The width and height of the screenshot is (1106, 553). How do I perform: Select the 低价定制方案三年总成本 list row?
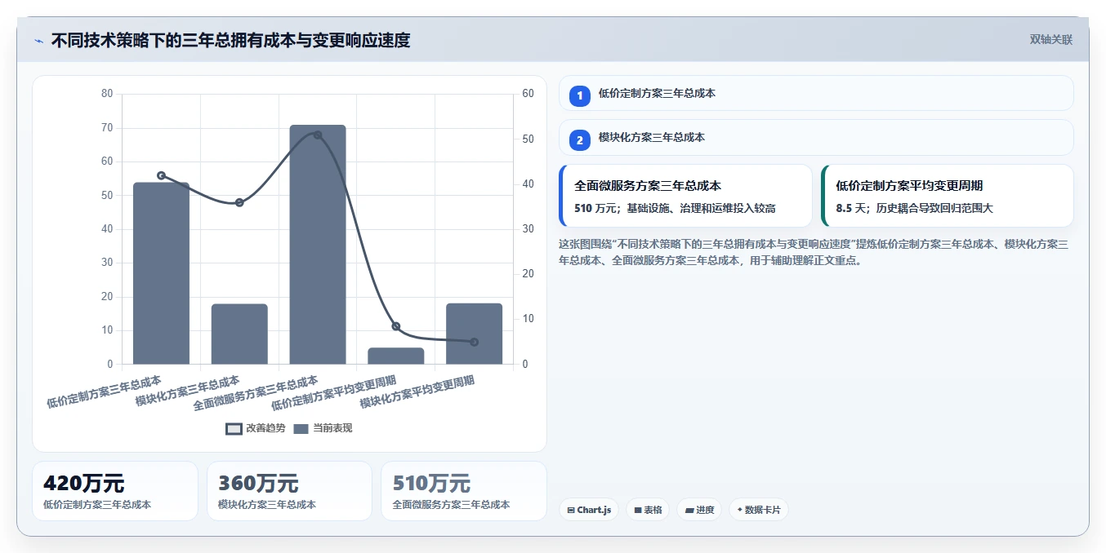[816, 93]
